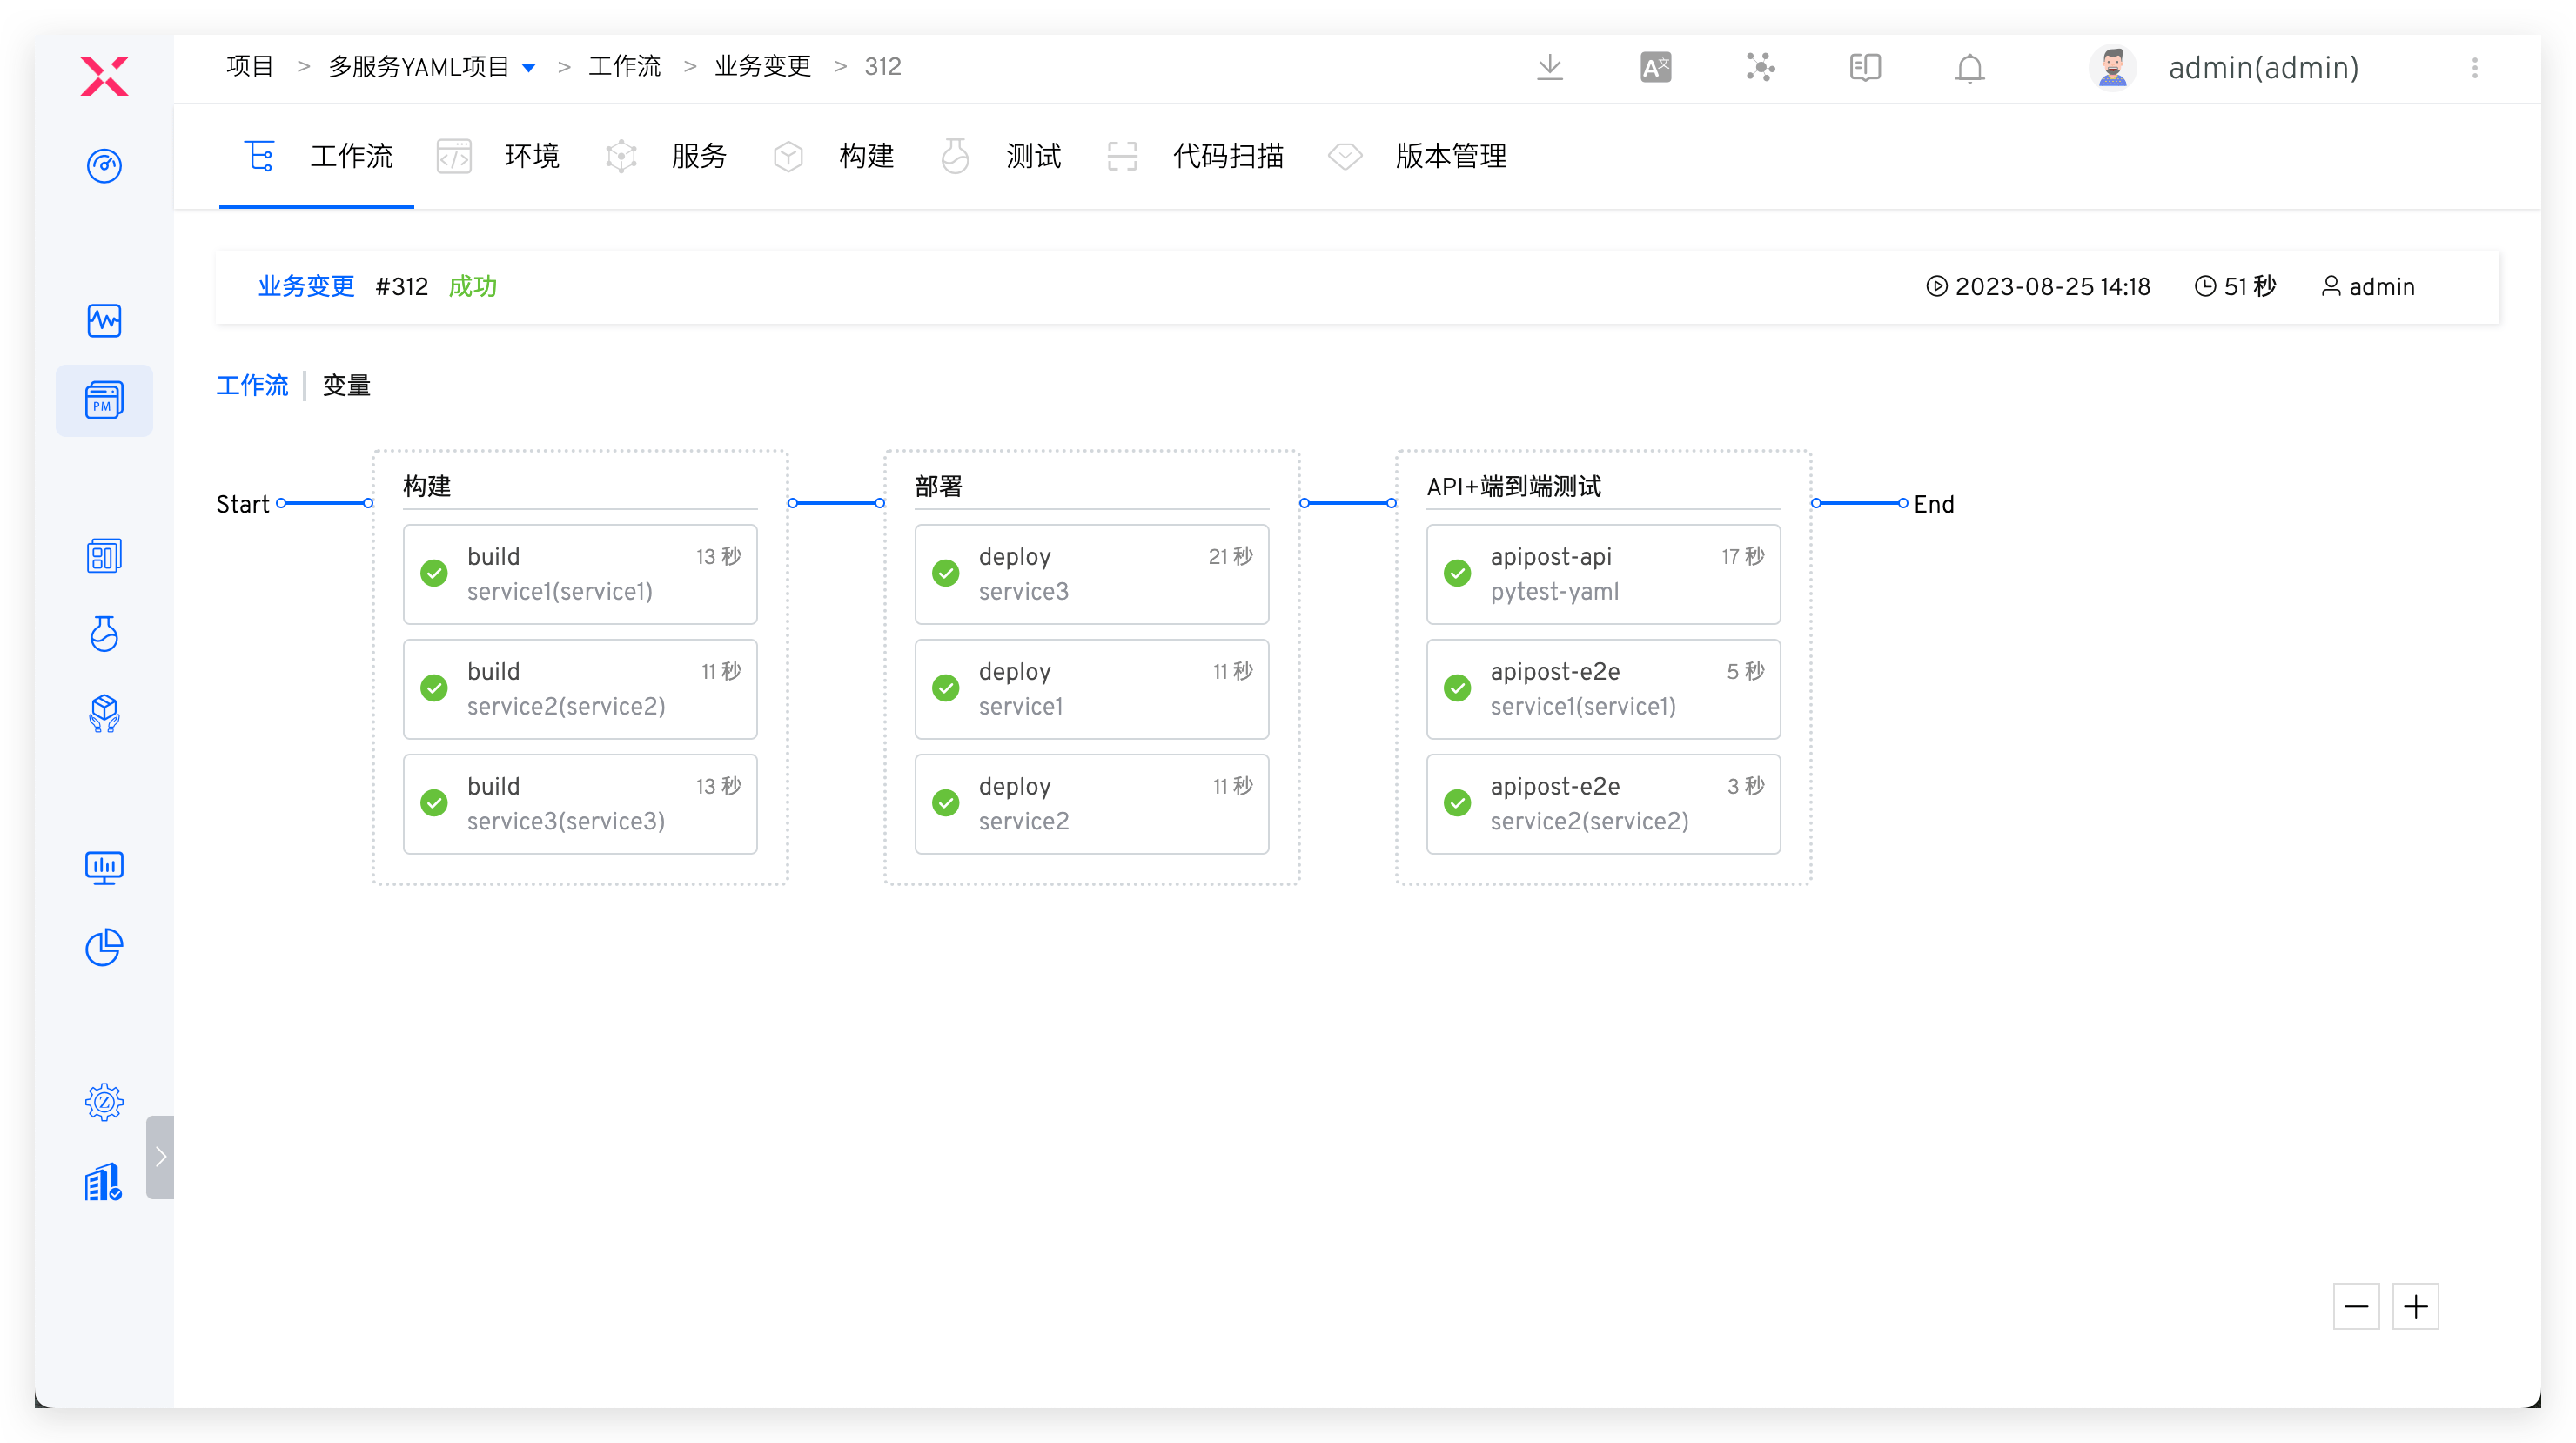Switch to the 代码扫描 tab
Viewport: 2576px width, 1443px height.
pos(1227,156)
